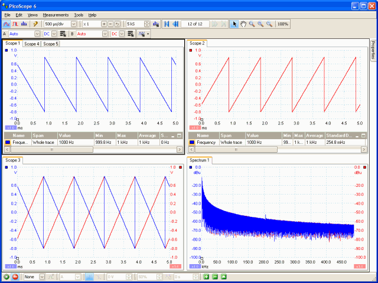Select Spectrum Mode icon
This screenshot has height=283, width=378.
pyautogui.click(x=24, y=24)
